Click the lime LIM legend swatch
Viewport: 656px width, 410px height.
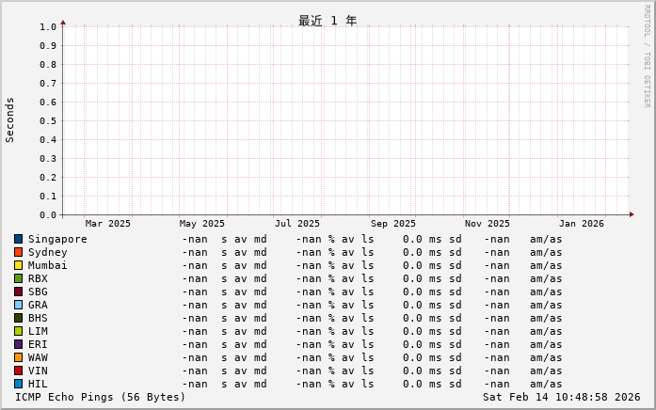(18, 331)
